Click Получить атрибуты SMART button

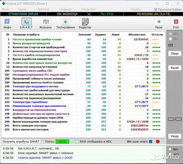(21, 142)
